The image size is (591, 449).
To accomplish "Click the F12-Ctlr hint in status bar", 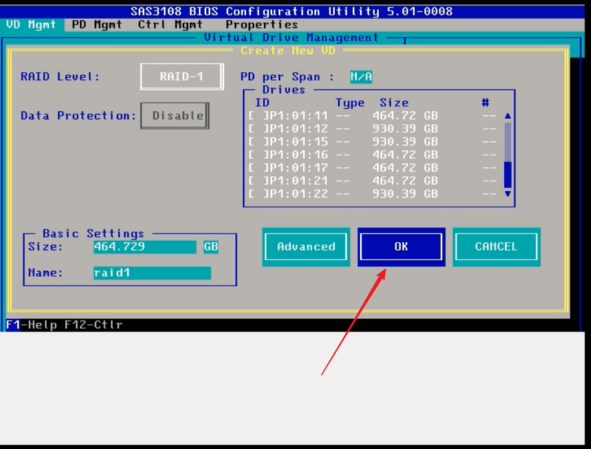I will 93,325.
